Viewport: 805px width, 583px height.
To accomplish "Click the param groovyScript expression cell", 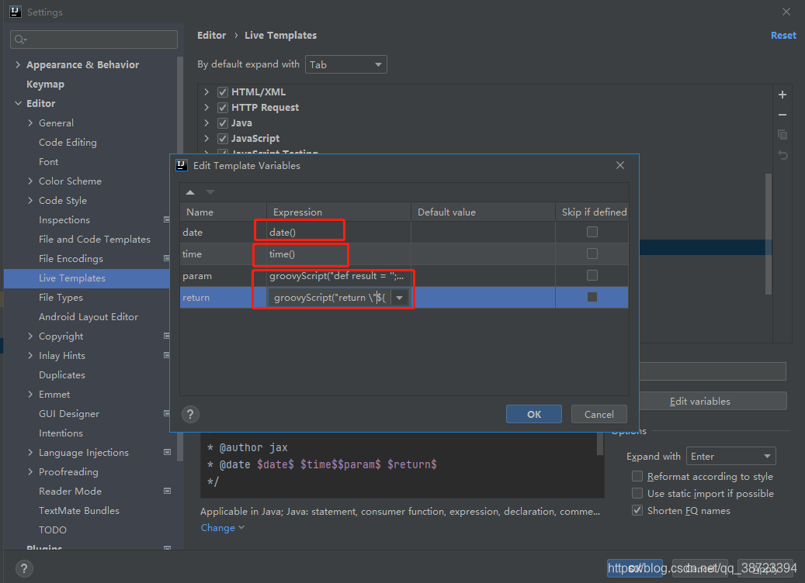I will 338,276.
